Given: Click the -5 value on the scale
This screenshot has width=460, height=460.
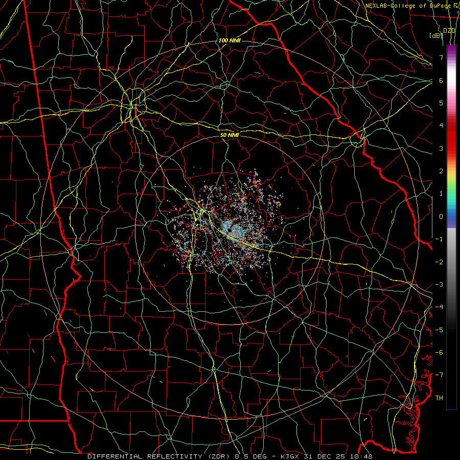Looking at the screenshot, I should 439,330.
